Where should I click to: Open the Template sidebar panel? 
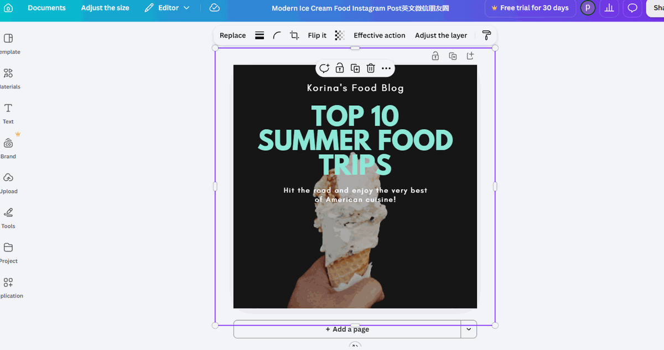8,44
